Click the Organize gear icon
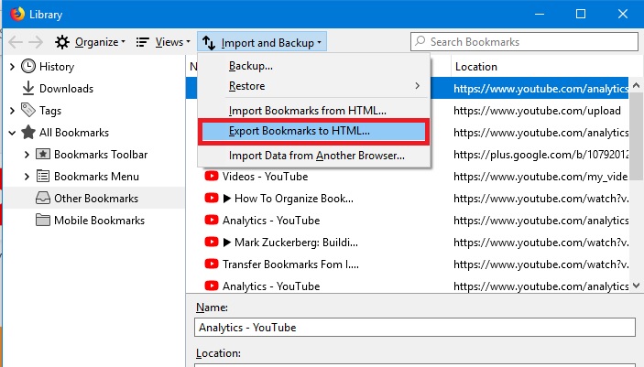The image size is (644, 367). point(62,42)
